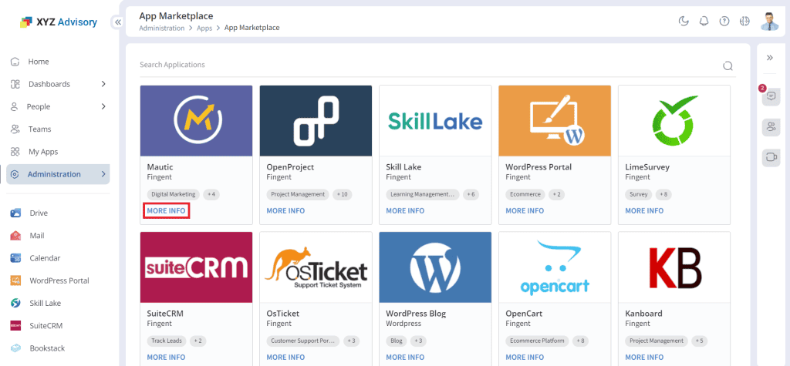Image resolution: width=790 pixels, height=366 pixels.
Task: Expand LimeSurvey's +8 tags chip
Action: pyautogui.click(x=663, y=194)
